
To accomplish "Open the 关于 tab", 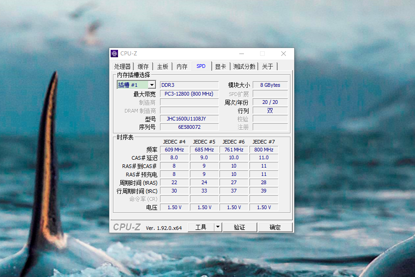I will click(267, 66).
